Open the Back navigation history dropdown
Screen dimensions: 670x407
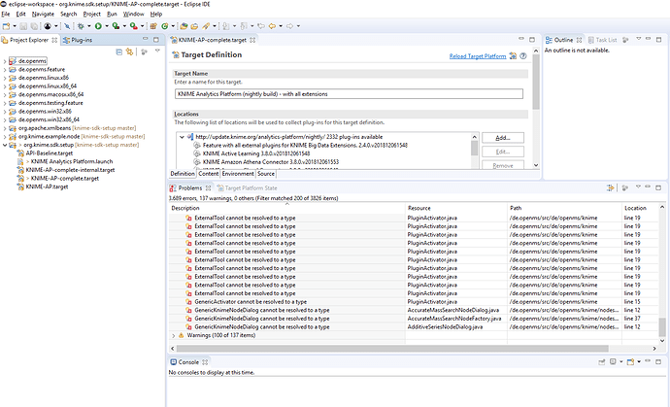(281, 26)
